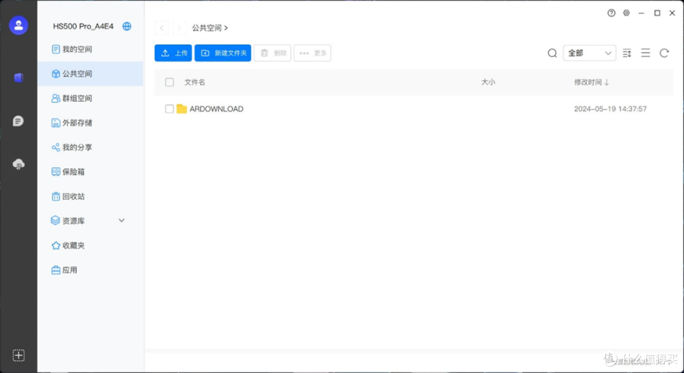Check the ARDOWNLOAD folder checkbox
This screenshot has height=373, width=684.
tap(170, 109)
